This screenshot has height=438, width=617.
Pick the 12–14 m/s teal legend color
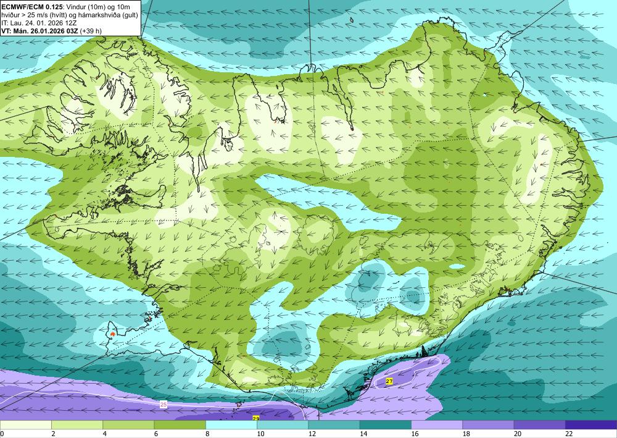coord(334,424)
